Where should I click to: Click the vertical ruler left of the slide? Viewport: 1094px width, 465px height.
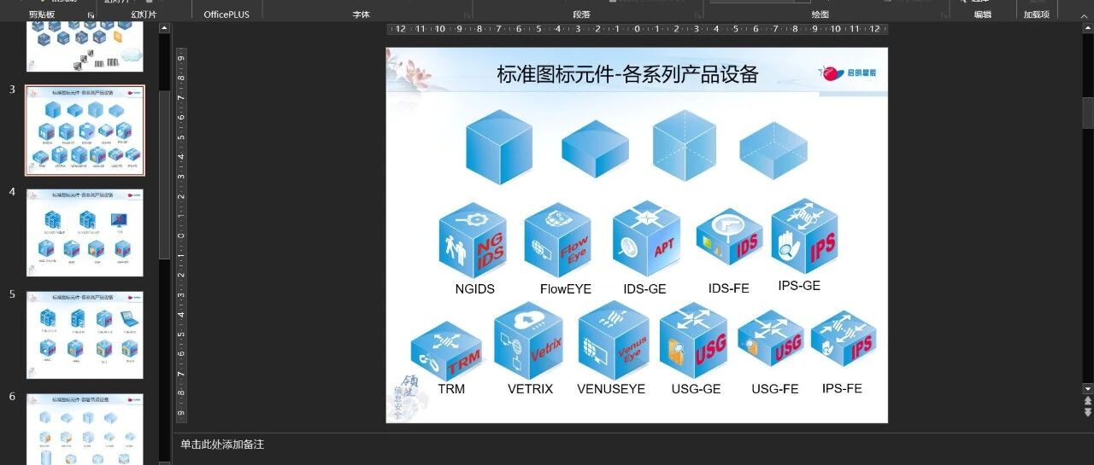181,235
